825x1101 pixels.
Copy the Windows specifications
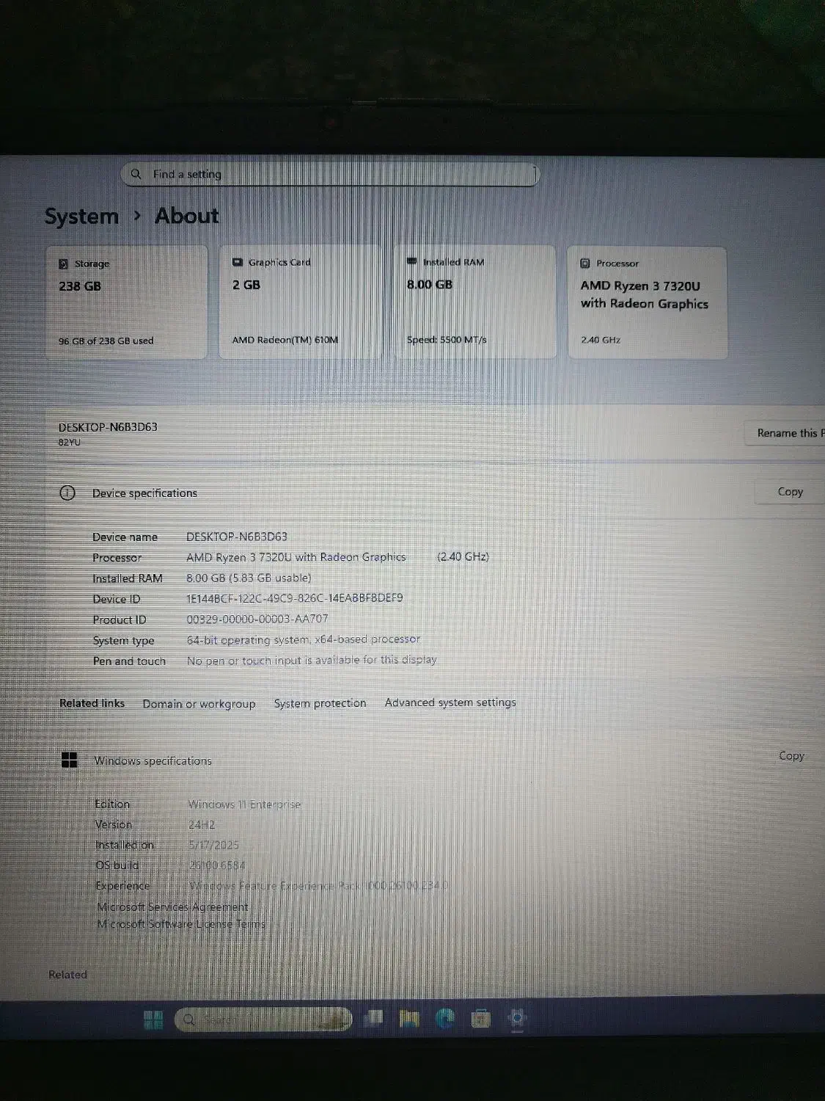tap(791, 755)
